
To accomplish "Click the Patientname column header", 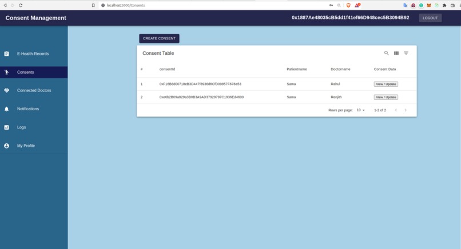I will click(x=297, y=69).
